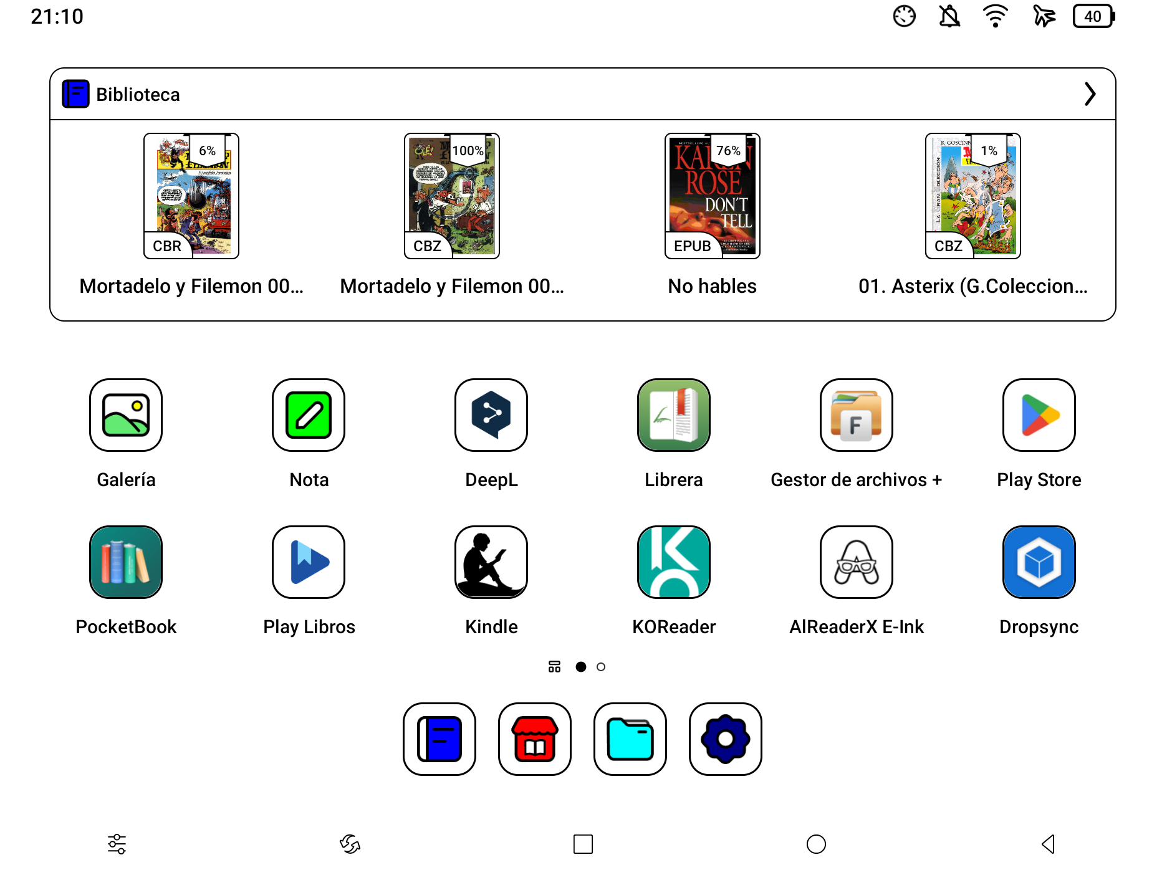Open the No hables EPUB book cover
Viewport: 1167px width, 875px height.
click(x=713, y=196)
